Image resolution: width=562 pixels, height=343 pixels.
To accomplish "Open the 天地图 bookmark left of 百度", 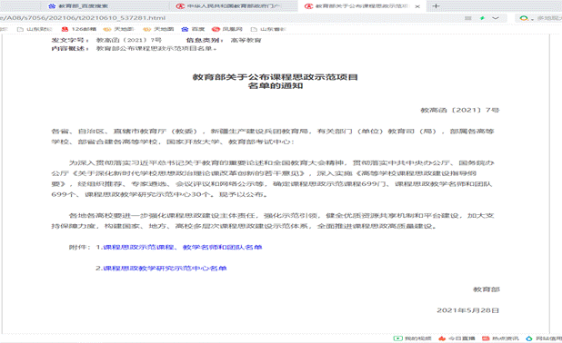I will (158, 29).
